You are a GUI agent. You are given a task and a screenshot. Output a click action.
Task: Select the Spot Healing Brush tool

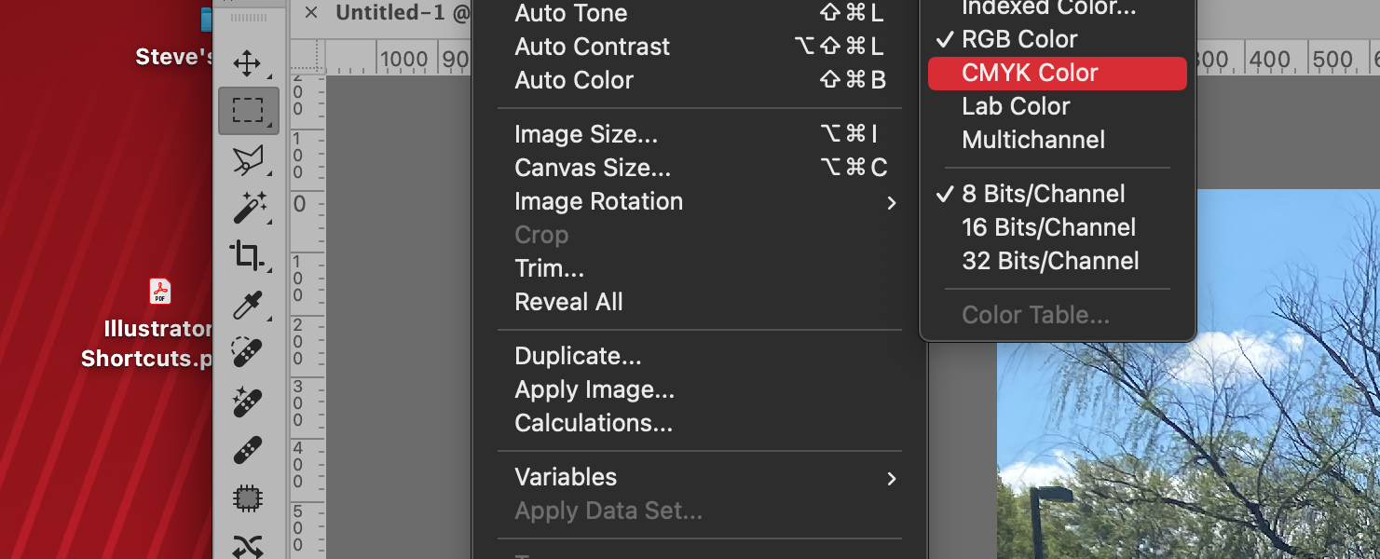tap(248, 352)
